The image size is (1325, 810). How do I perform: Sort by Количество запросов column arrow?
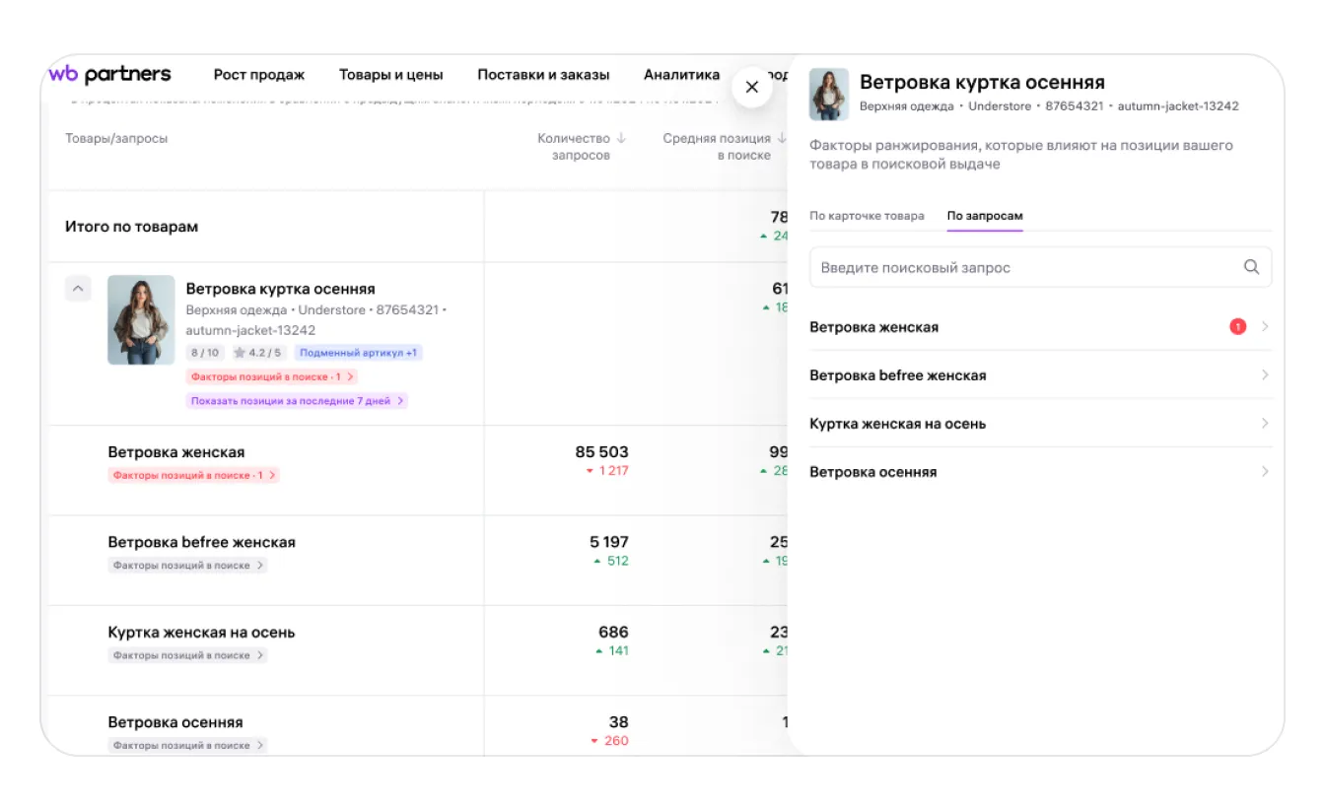click(621, 139)
